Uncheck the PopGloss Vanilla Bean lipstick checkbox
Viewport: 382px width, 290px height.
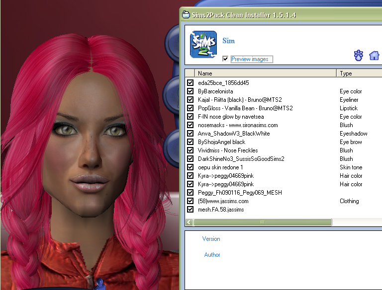pyautogui.click(x=190, y=108)
